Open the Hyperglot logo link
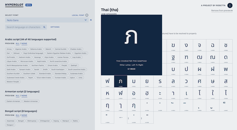The image size is (237, 130). 14,5
